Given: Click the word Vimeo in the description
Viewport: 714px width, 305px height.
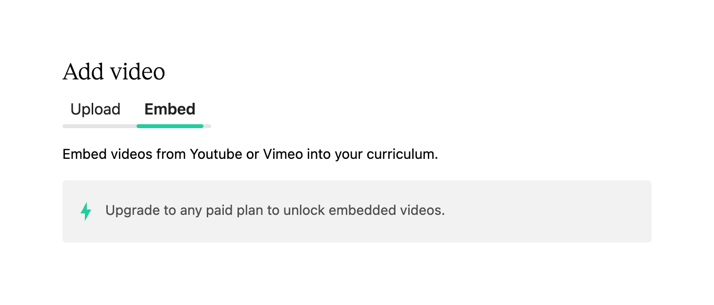Looking at the screenshot, I should [283, 154].
